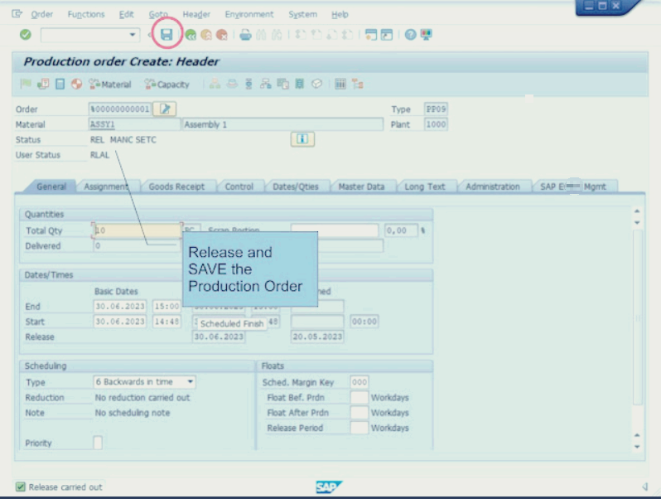The width and height of the screenshot is (661, 499).
Task: Click the column layout icon
Action: pyautogui.click(x=340, y=84)
